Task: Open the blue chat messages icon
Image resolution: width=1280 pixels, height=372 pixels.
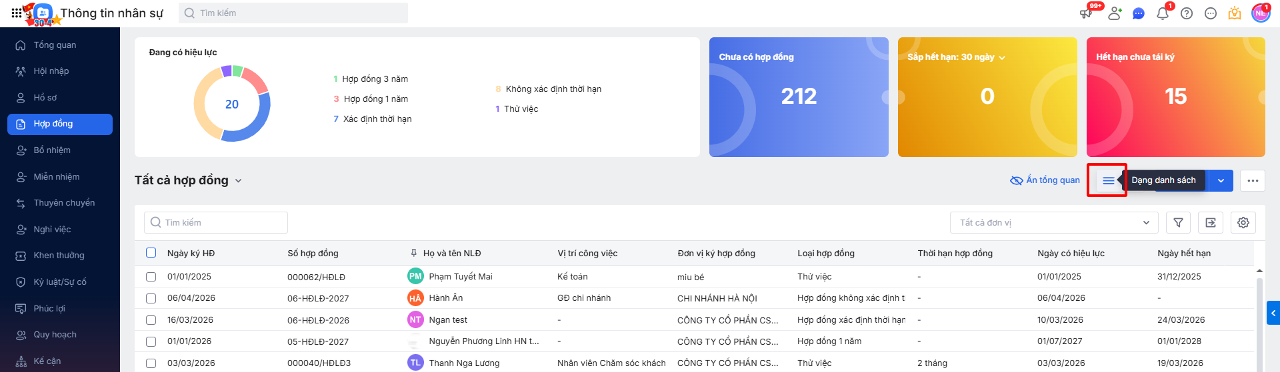Action: [x=1139, y=13]
